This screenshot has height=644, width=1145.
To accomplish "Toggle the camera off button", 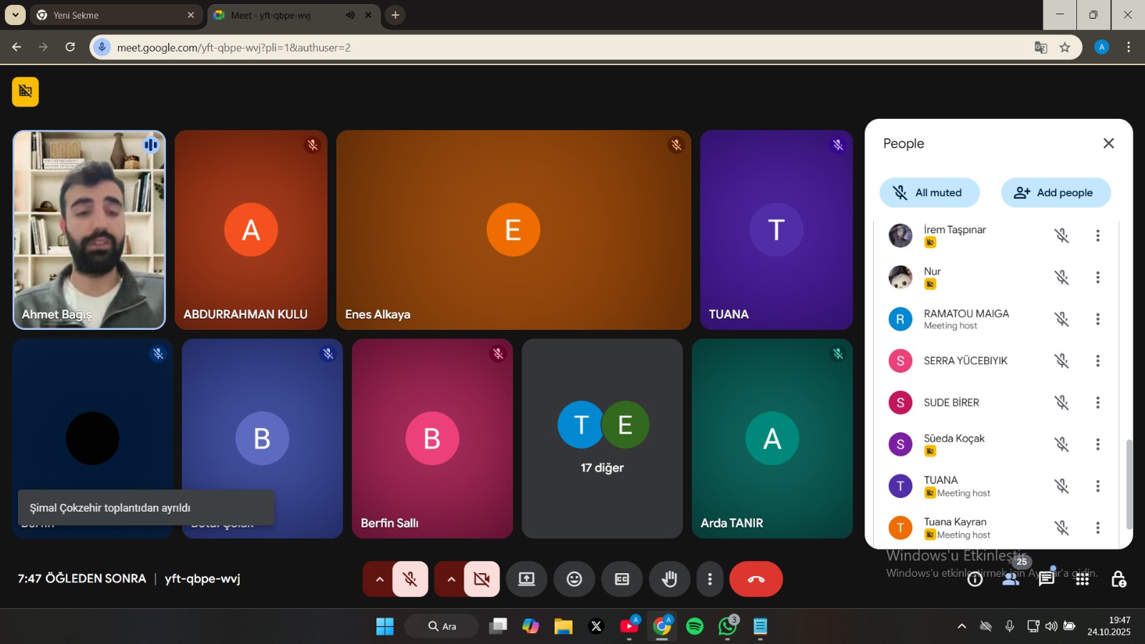I will click(x=482, y=579).
